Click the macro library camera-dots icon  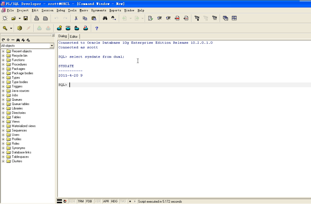pyautogui.click(x=214, y=18)
